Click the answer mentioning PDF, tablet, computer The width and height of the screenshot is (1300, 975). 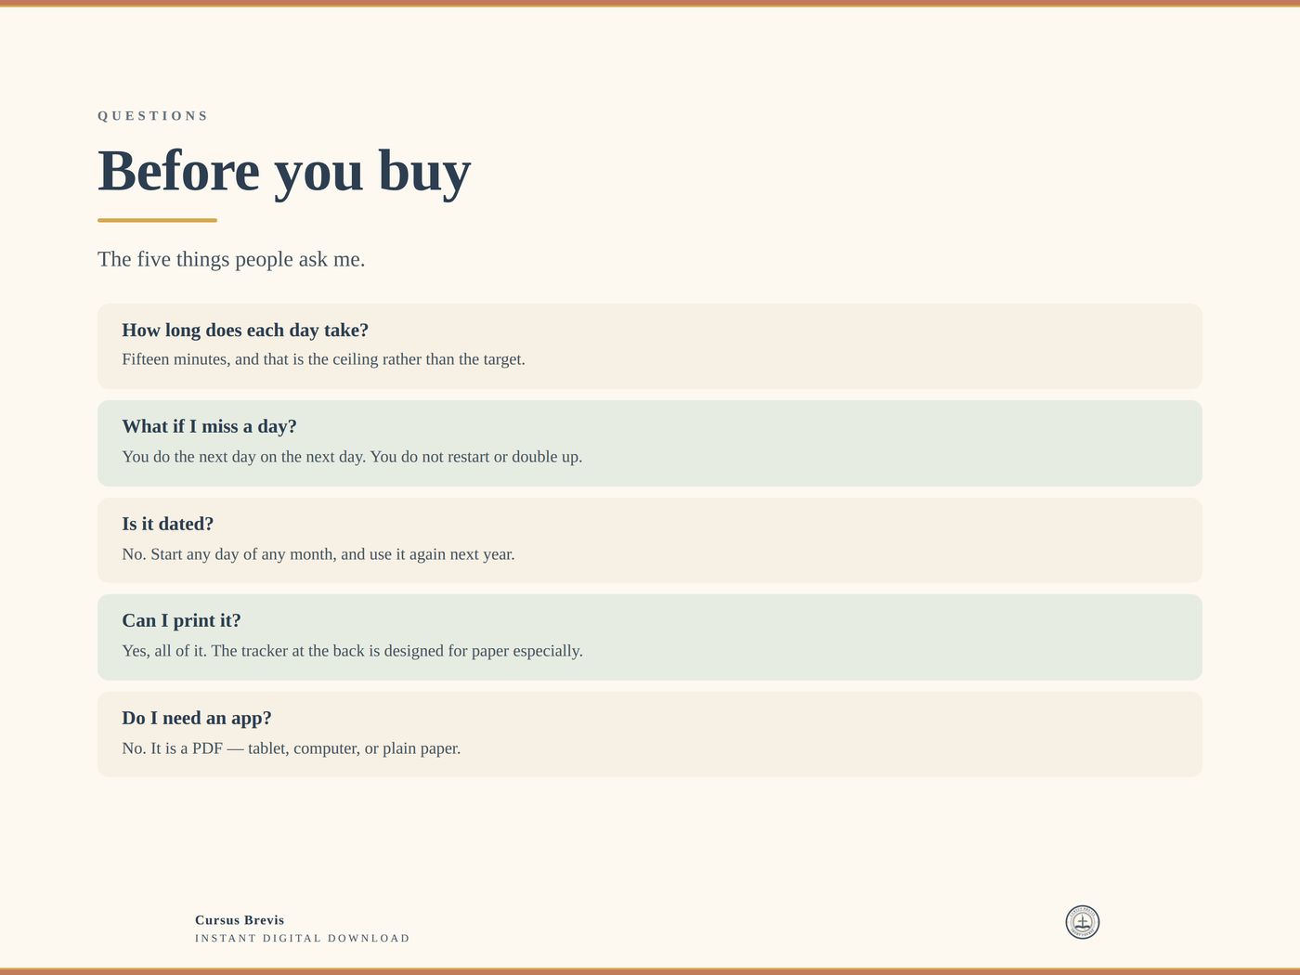291,748
